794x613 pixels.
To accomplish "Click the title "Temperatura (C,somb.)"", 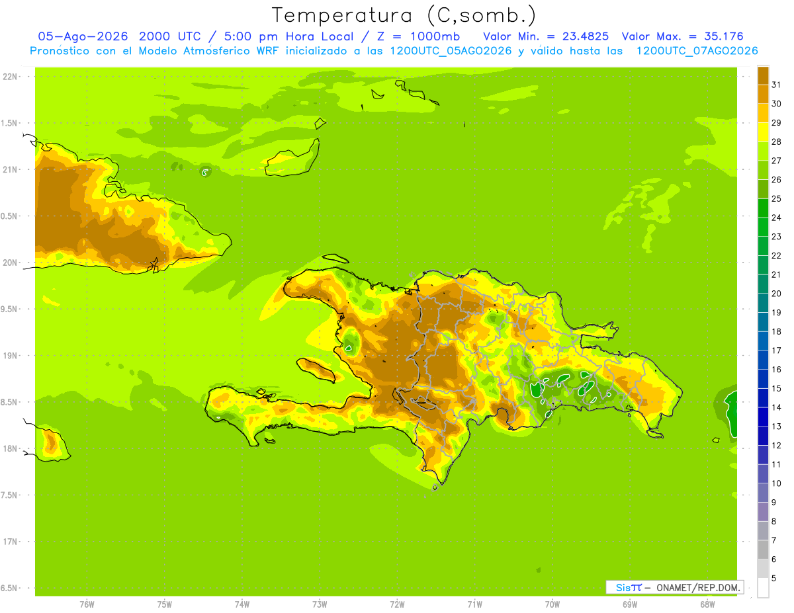I will pos(404,16).
